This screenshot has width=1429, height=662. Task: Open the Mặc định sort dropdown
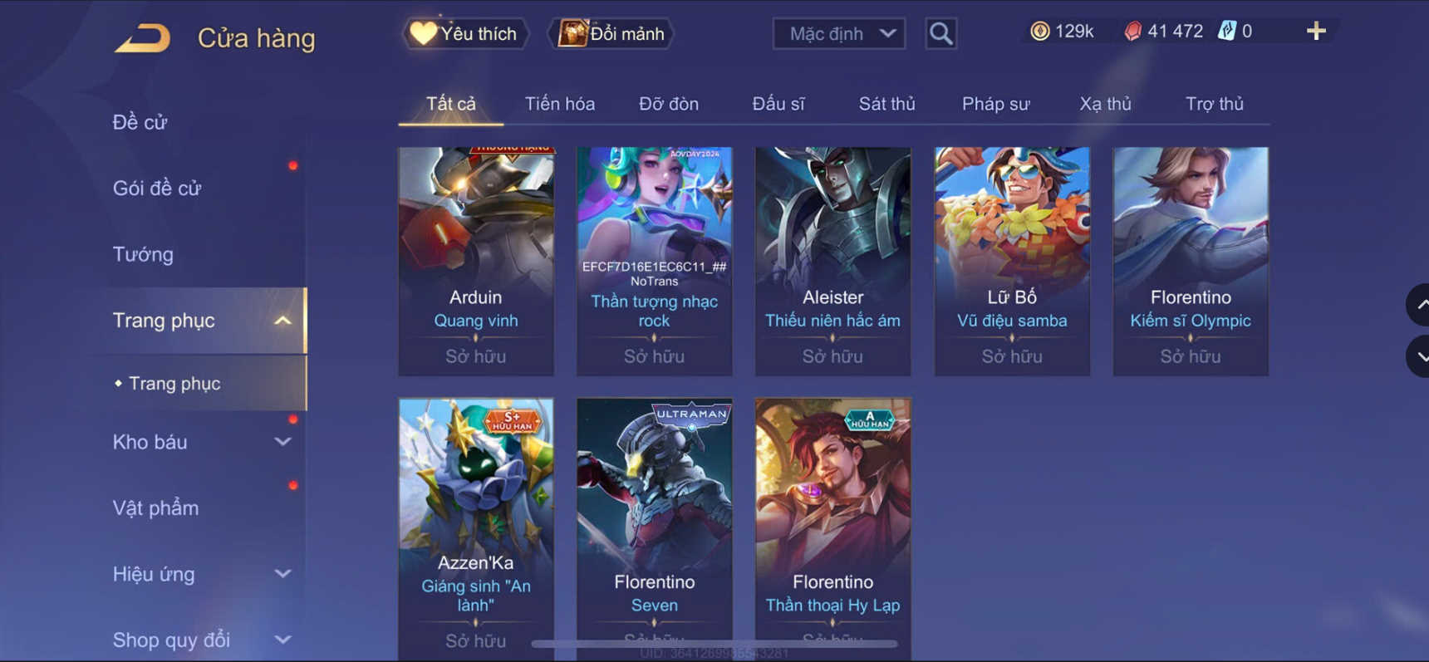[x=839, y=34]
